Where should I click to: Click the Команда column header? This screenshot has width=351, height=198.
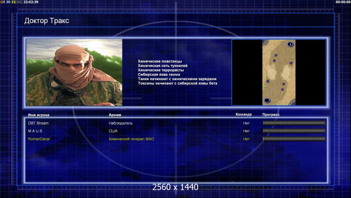[244, 115]
